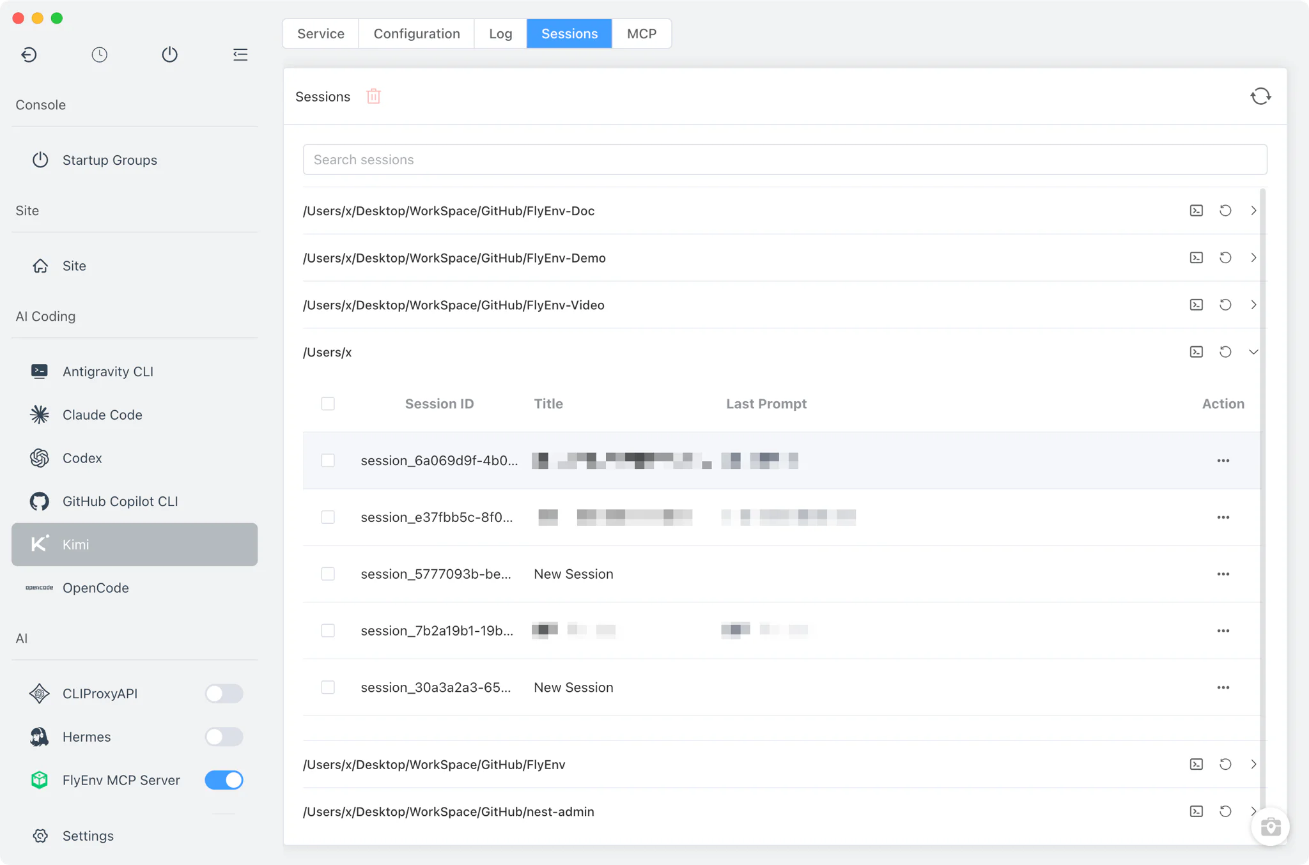The image size is (1309, 865).
Task: Reload sessions for nest-admin folder
Action: [x=1225, y=811]
